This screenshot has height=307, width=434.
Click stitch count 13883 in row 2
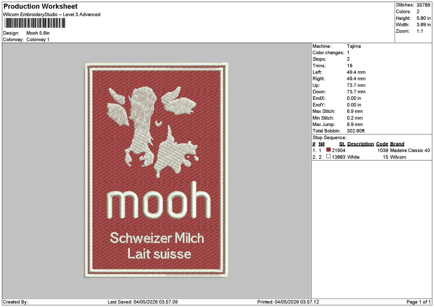pyautogui.click(x=338, y=157)
